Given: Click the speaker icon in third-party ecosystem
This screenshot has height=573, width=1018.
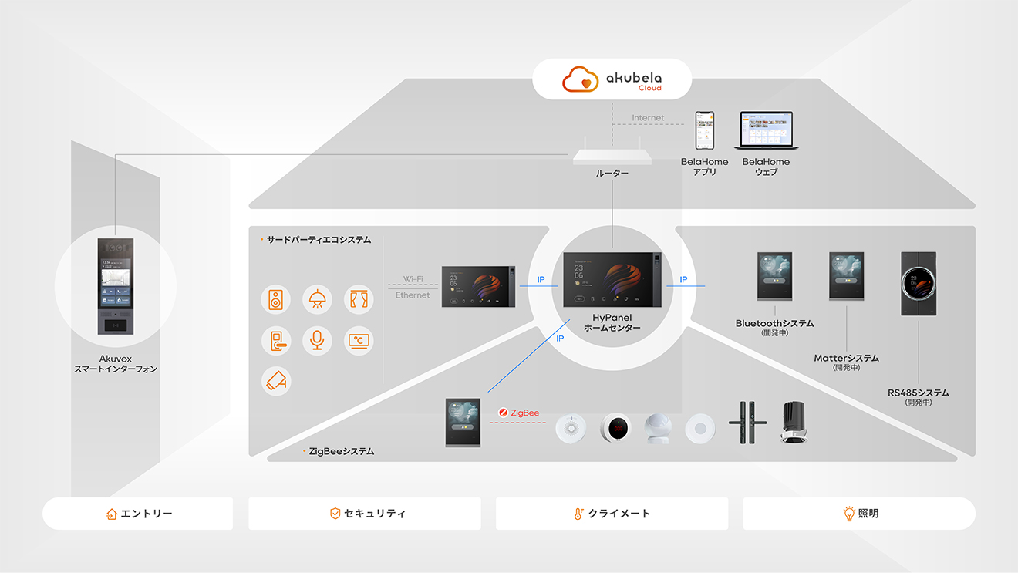Looking at the screenshot, I should coord(276,299).
